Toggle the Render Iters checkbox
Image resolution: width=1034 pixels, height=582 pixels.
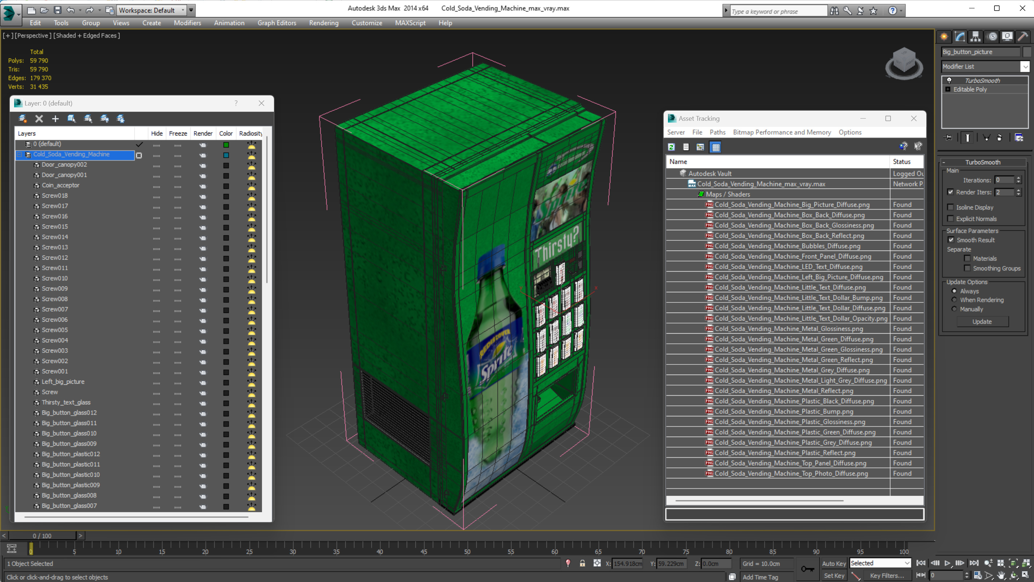950,192
